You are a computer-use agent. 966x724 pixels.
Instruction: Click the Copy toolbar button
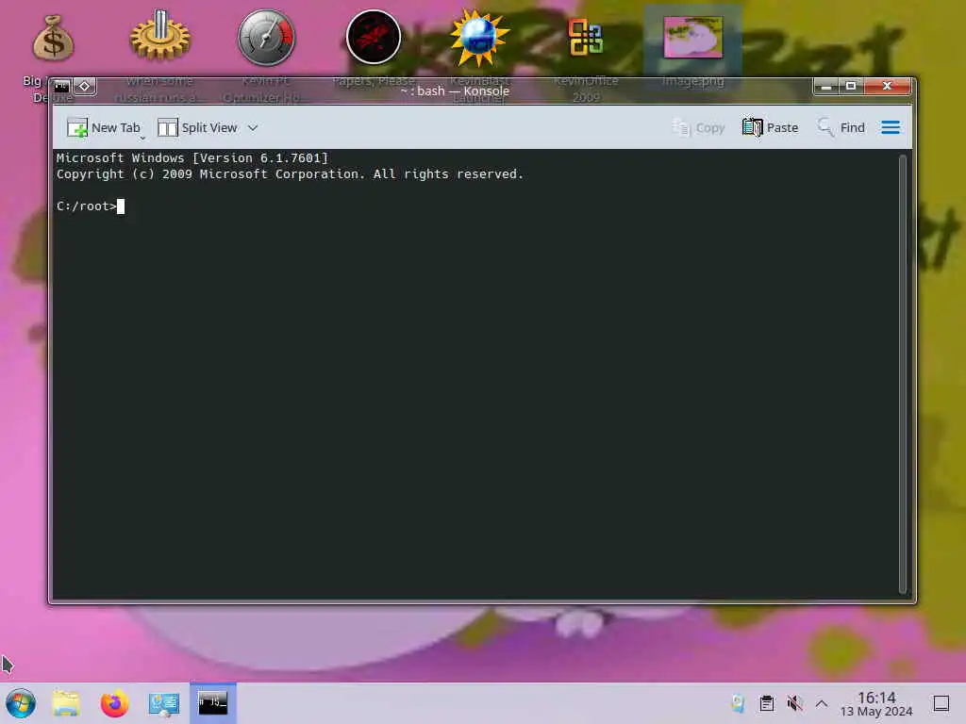699,127
